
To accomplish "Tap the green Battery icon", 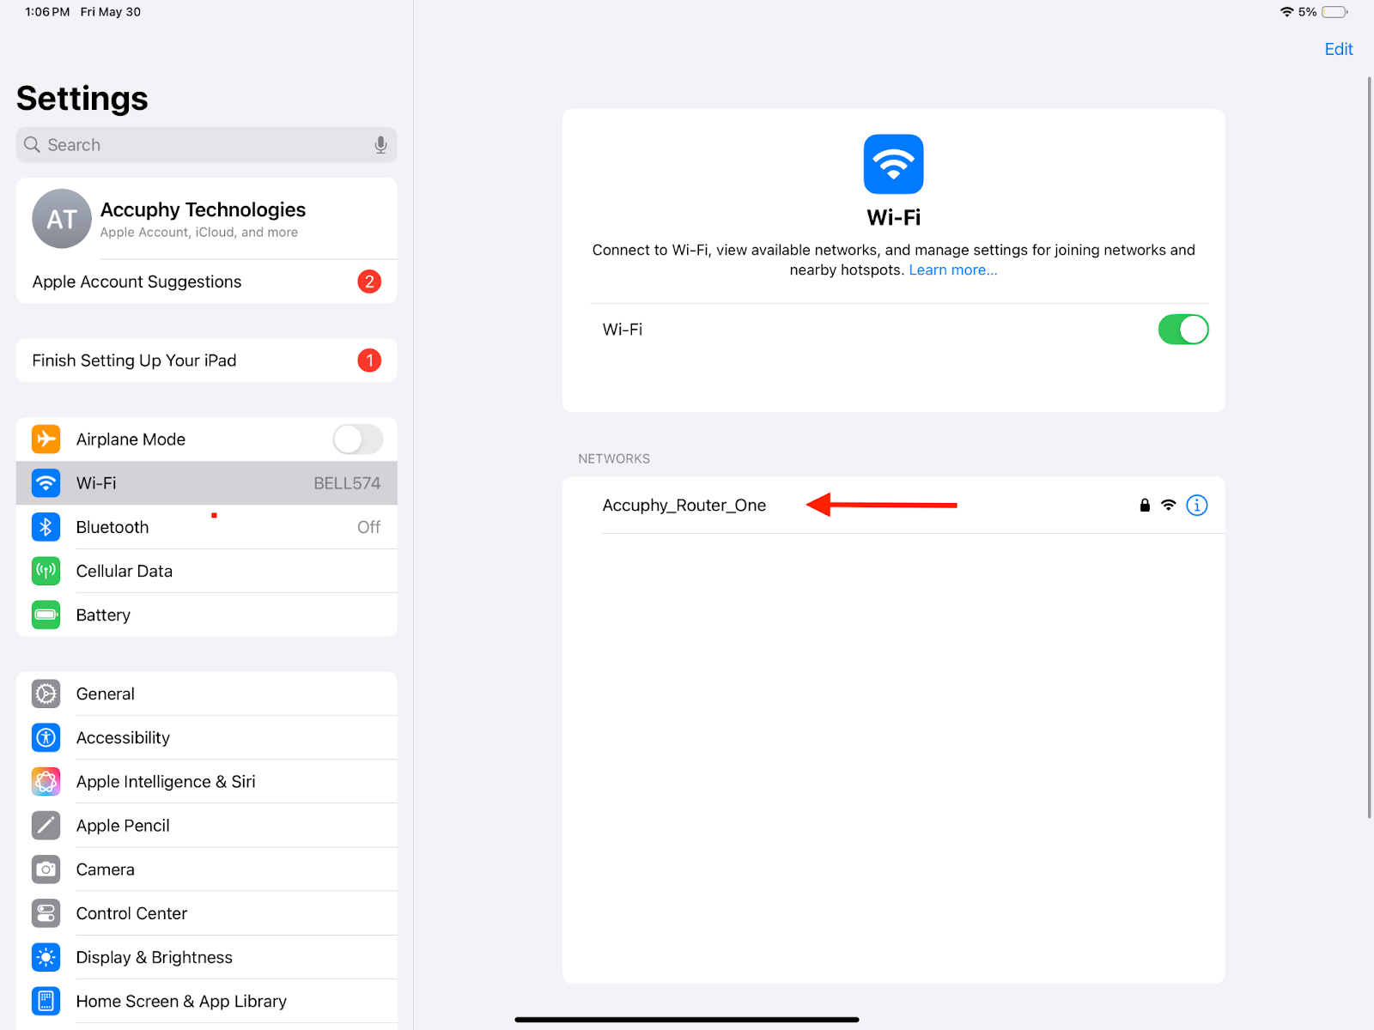I will point(46,615).
